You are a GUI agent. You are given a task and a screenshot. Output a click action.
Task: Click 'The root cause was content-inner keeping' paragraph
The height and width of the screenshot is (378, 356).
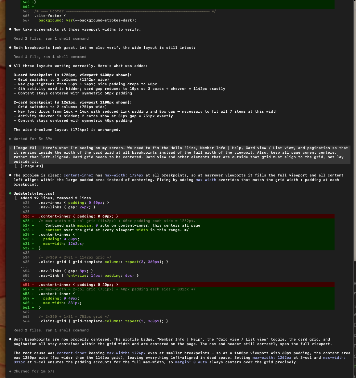[x=182, y=357]
